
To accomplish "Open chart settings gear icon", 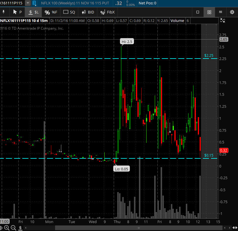I will [x=232, y=12].
